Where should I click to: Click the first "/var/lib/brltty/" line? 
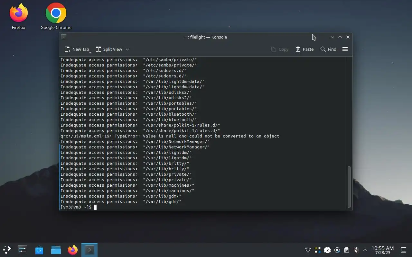click(x=125, y=164)
